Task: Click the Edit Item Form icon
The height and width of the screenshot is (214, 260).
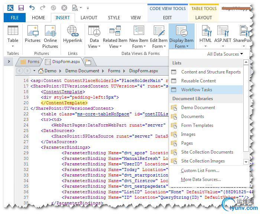Action: [159, 31]
